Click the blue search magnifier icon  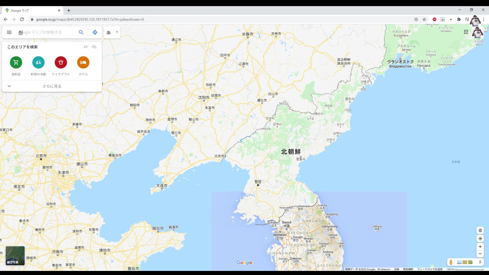click(x=81, y=32)
